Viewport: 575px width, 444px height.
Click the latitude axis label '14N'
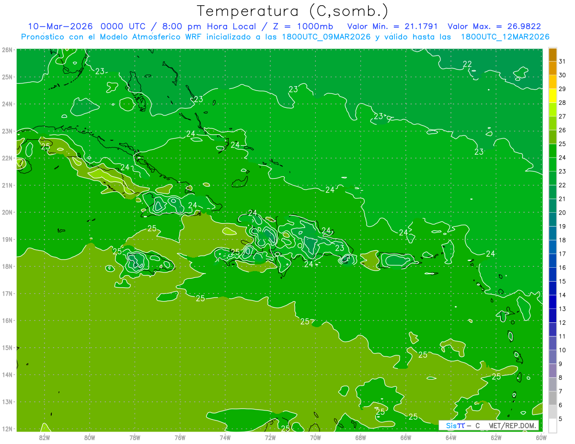[x=7, y=375]
